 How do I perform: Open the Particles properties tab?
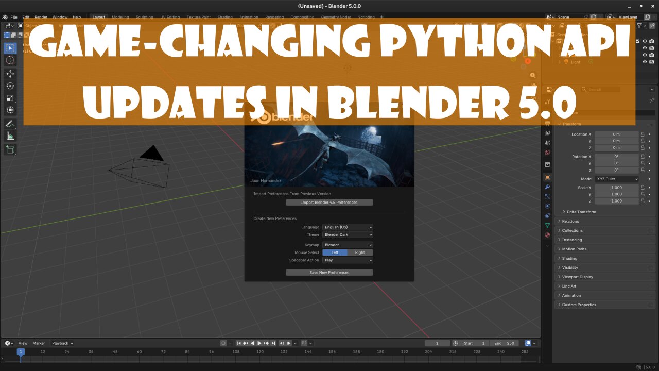click(x=547, y=196)
